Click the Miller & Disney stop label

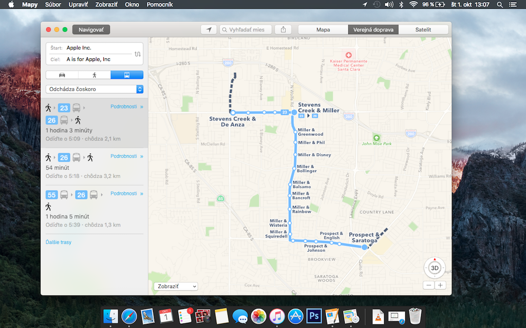tap(314, 155)
